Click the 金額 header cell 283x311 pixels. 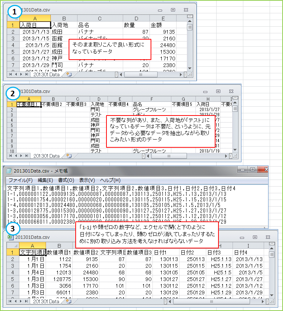point(163,25)
